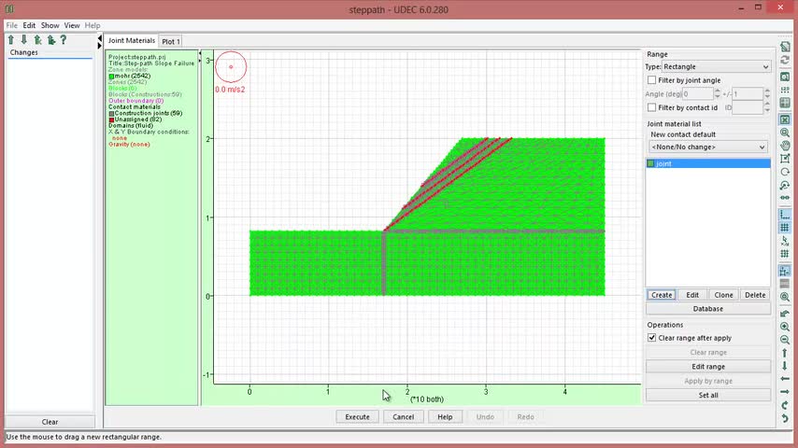Click the green mohr legend swatch

click(x=111, y=77)
